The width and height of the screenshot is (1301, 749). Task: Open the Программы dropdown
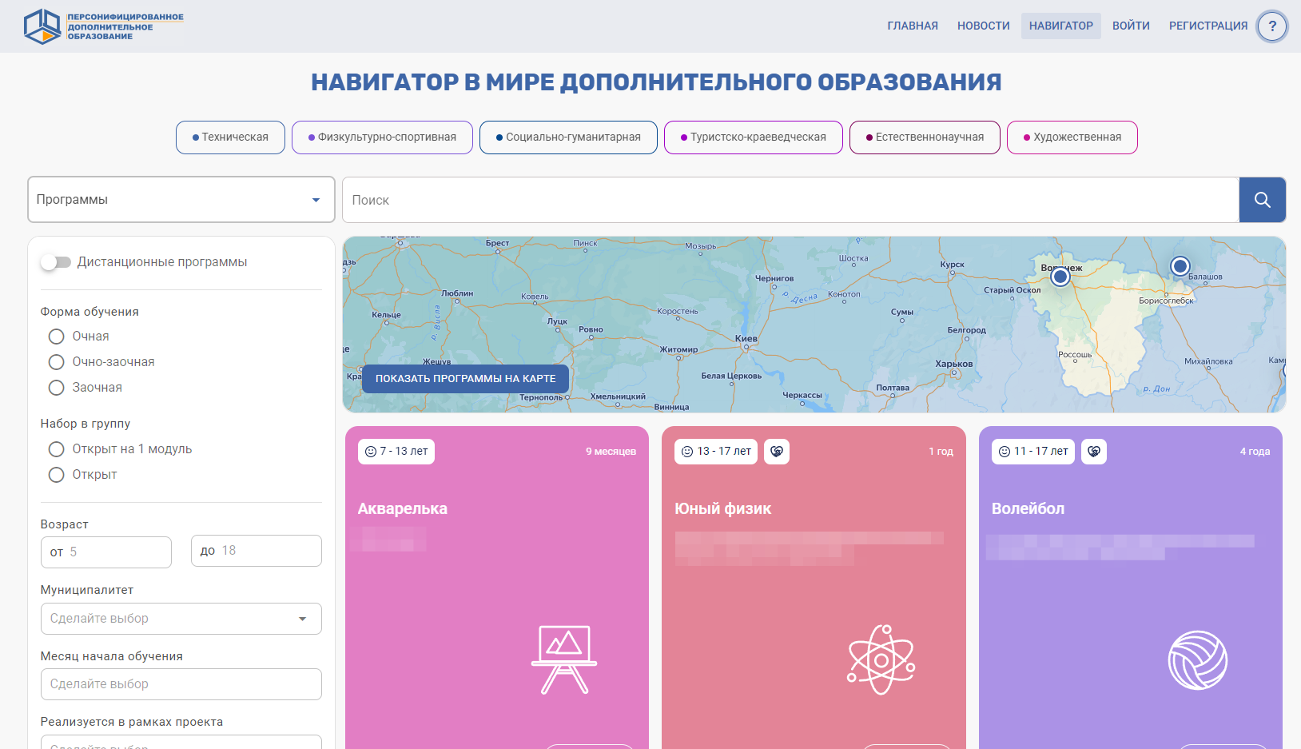(181, 200)
